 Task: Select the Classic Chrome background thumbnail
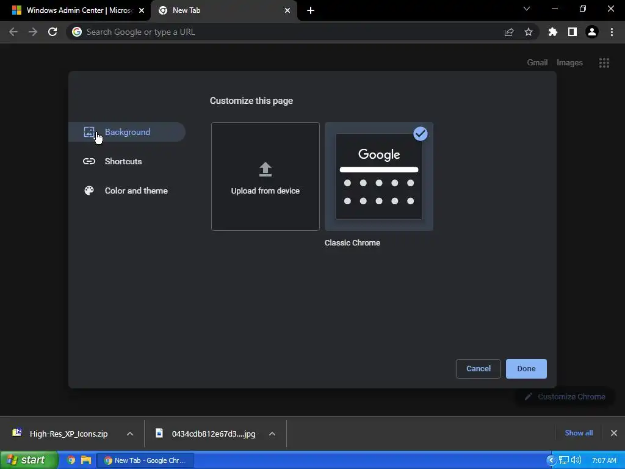coord(379,176)
